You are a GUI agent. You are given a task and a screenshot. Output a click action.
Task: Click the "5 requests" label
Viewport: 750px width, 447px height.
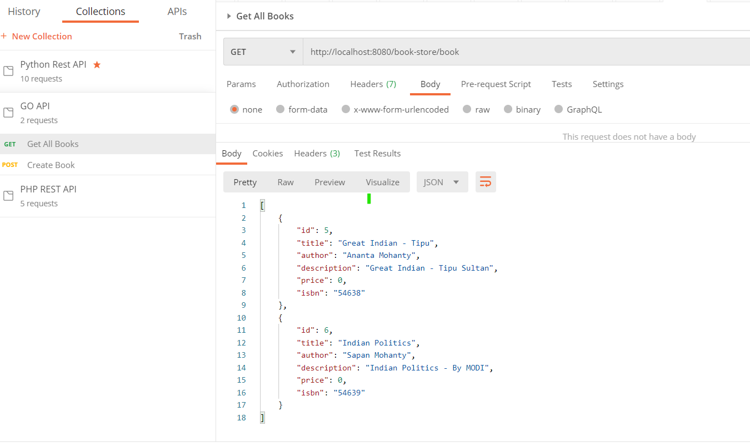click(x=39, y=204)
